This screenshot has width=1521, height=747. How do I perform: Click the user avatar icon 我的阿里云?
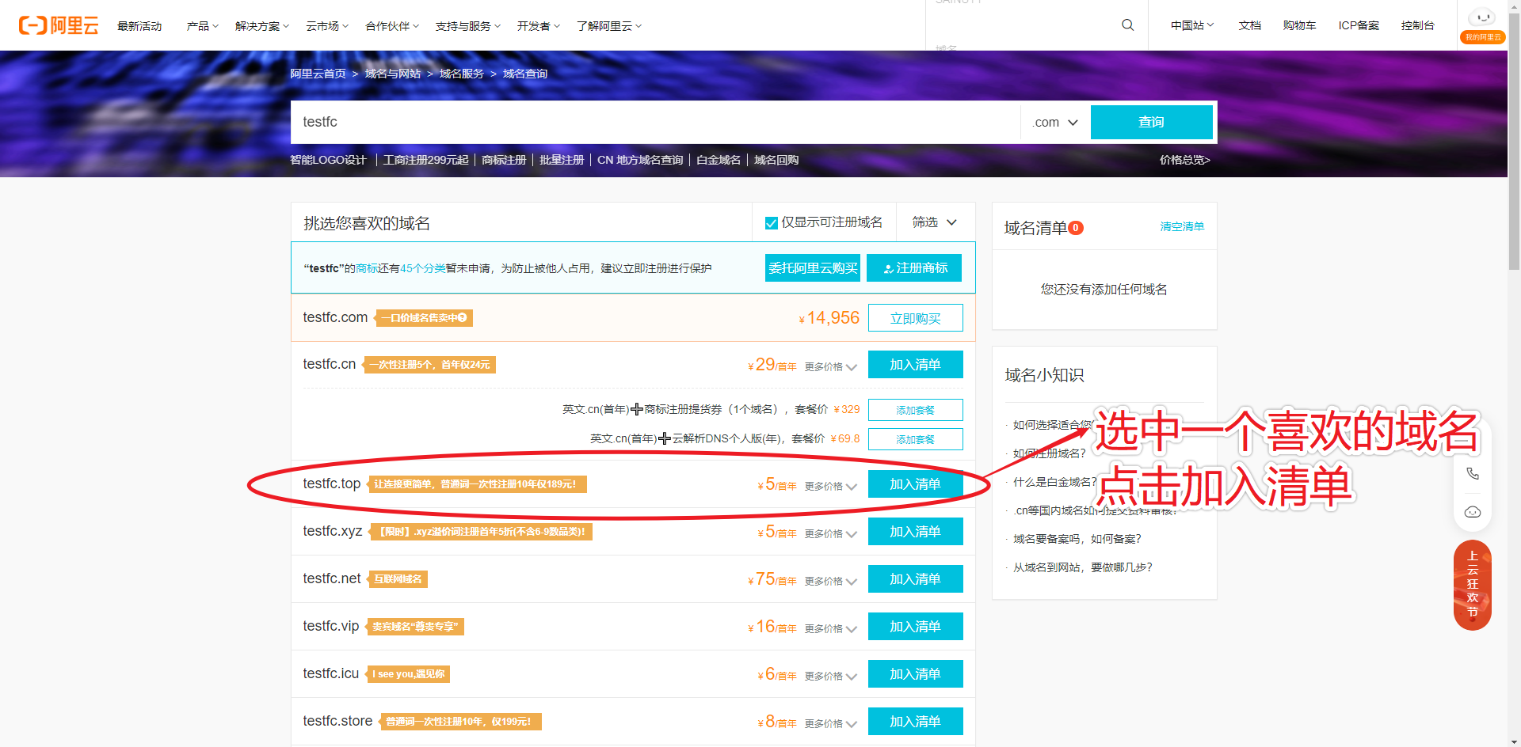(1482, 25)
